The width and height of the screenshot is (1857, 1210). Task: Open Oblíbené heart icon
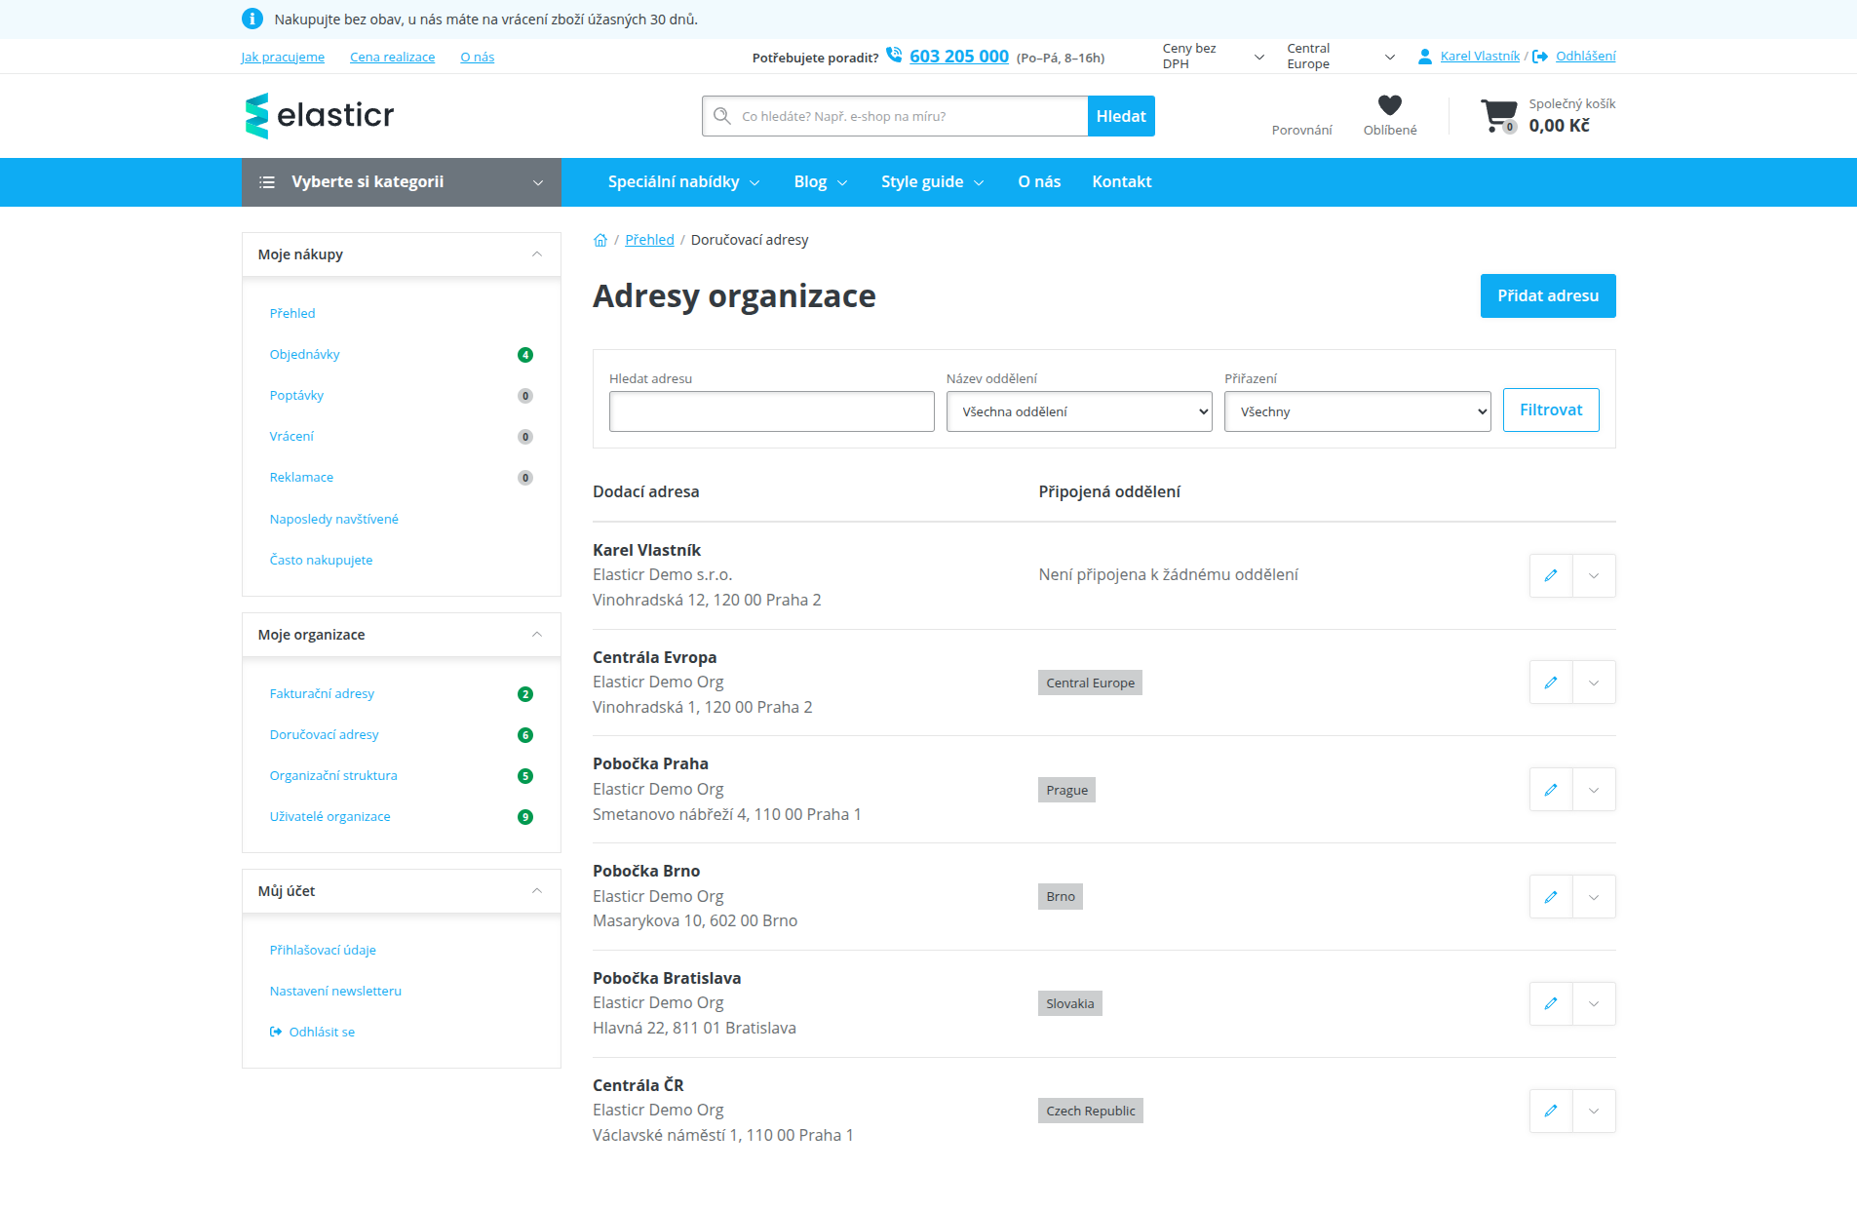1390,105
